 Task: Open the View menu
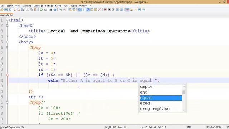(18, 6)
